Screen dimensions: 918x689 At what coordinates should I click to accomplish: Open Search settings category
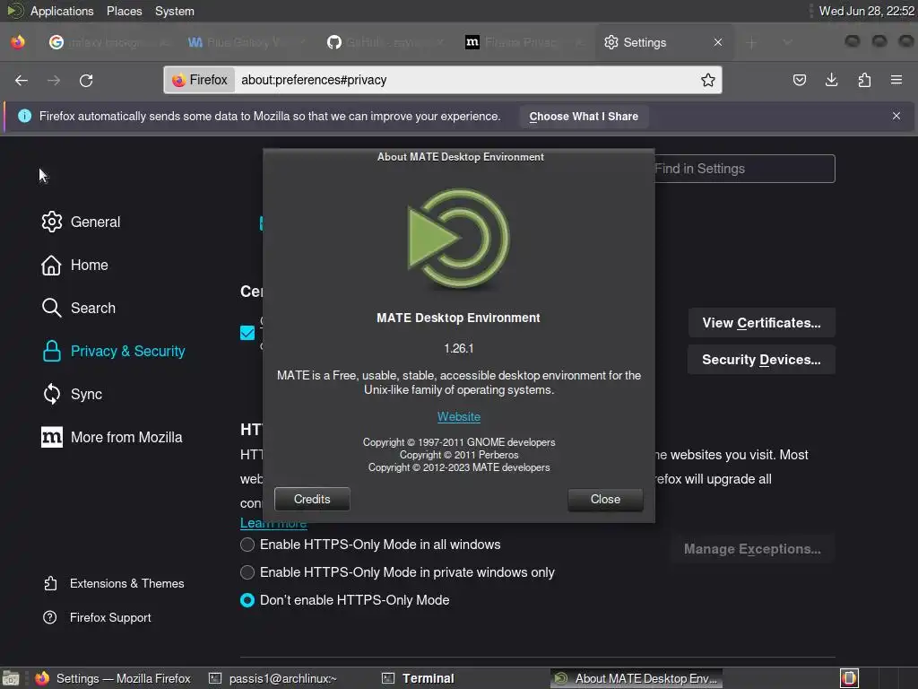click(x=79, y=308)
